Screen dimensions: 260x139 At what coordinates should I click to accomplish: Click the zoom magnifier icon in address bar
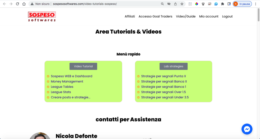click(x=162, y=4)
